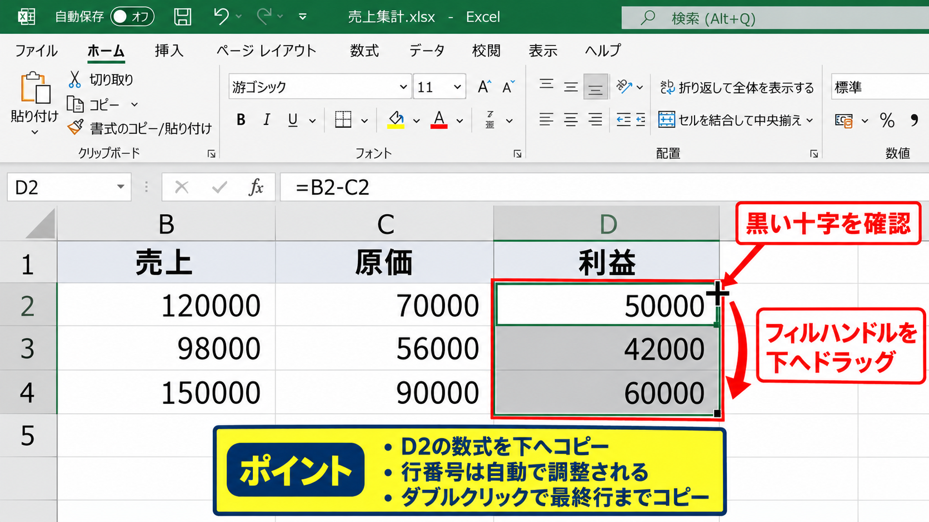Click the Cut scissors icon
Viewport: 929px width, 522px height.
74,79
